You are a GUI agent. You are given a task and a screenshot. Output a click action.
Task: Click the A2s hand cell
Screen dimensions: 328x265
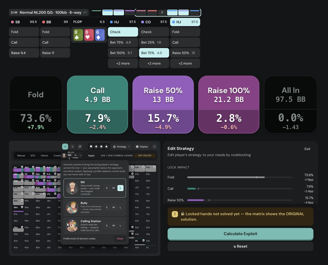[x=151, y=168]
